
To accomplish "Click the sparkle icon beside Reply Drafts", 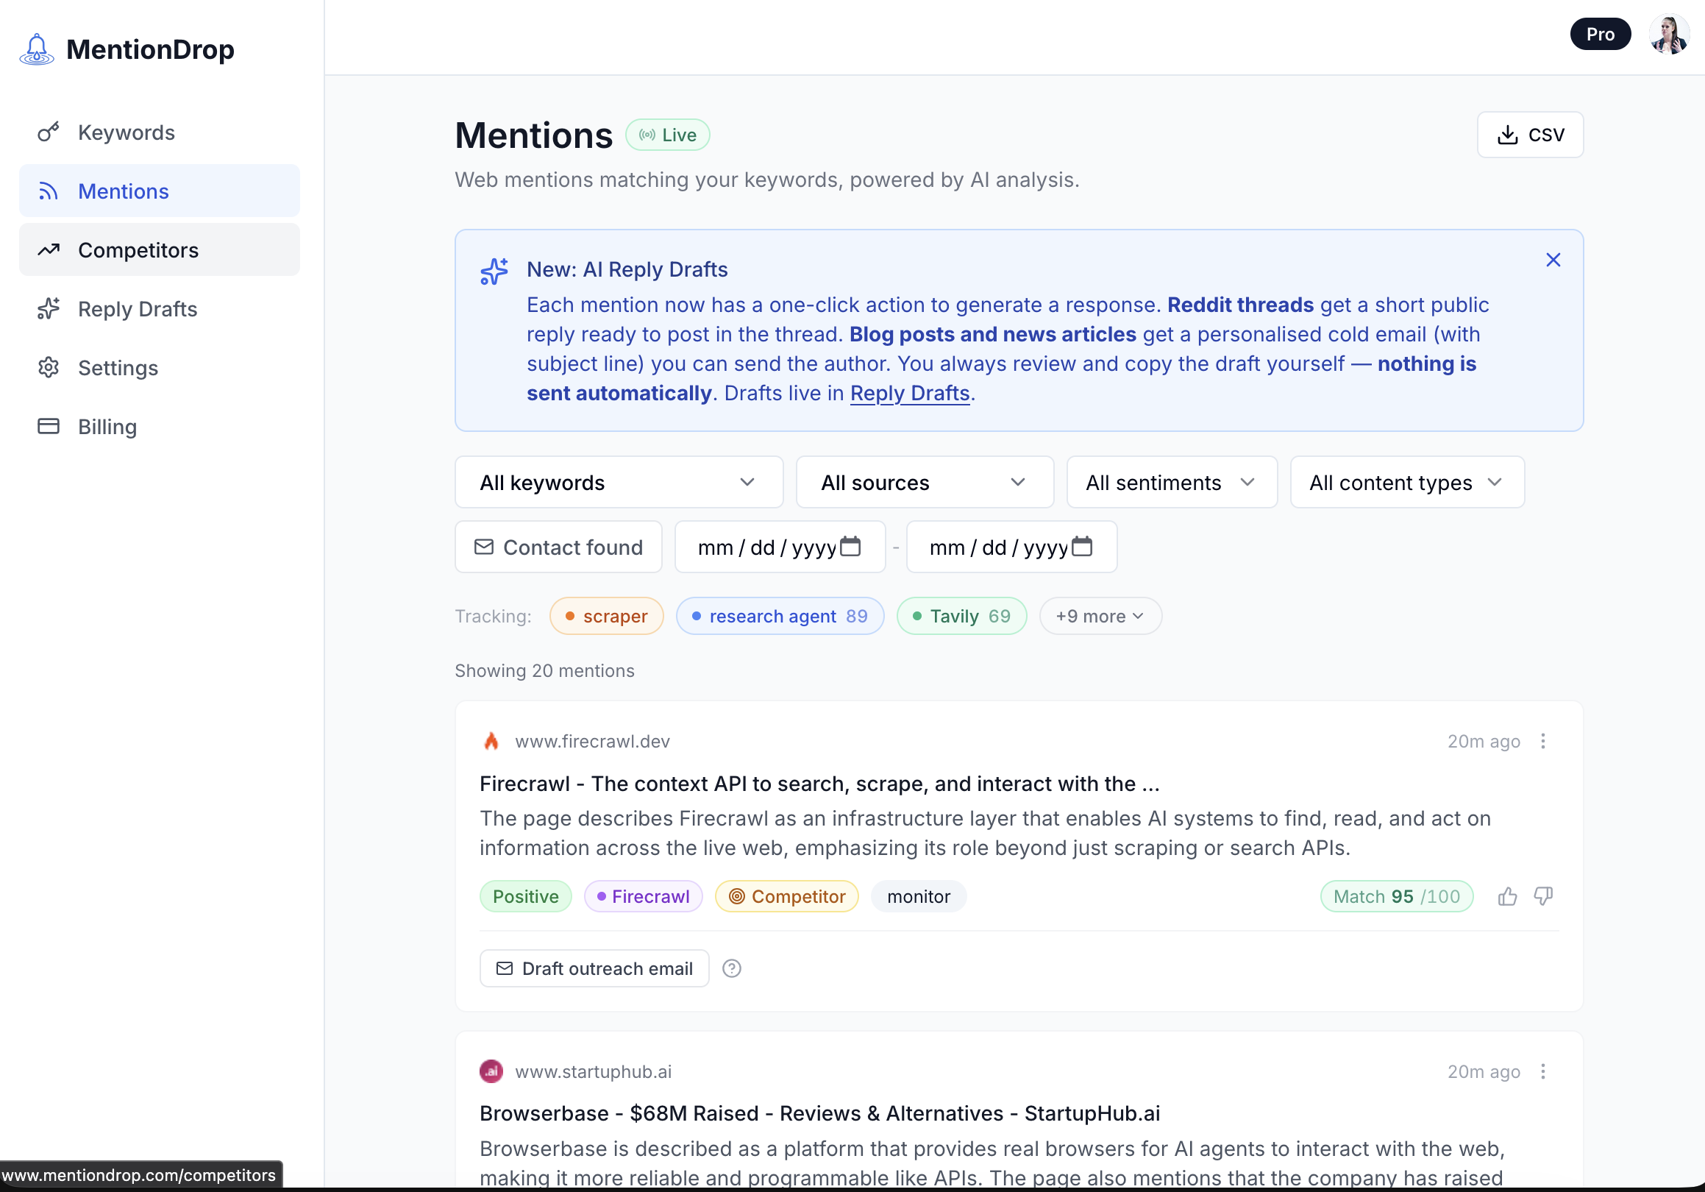I will (49, 308).
